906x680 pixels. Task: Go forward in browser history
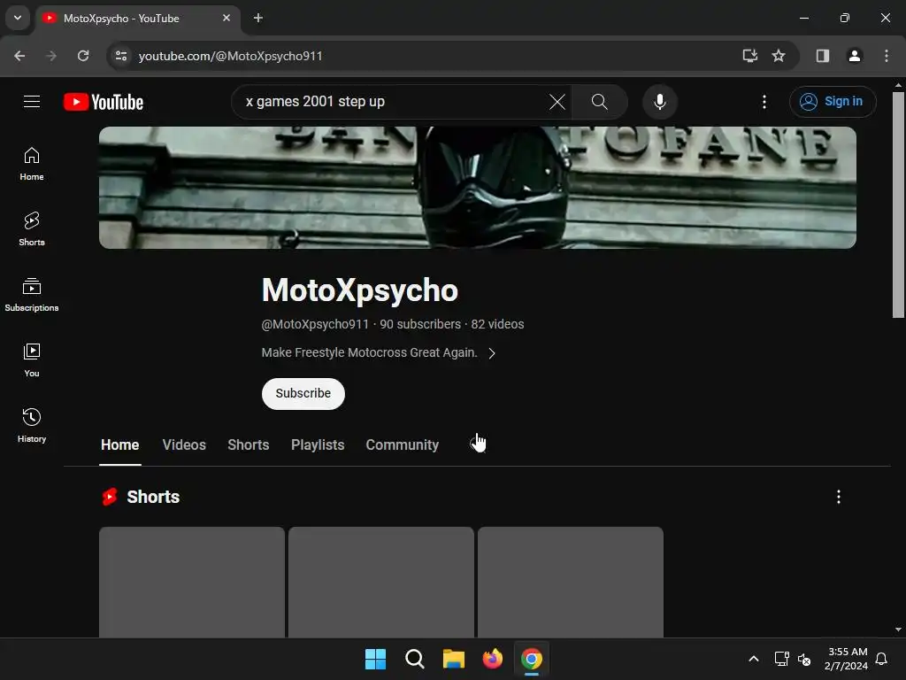(x=51, y=56)
